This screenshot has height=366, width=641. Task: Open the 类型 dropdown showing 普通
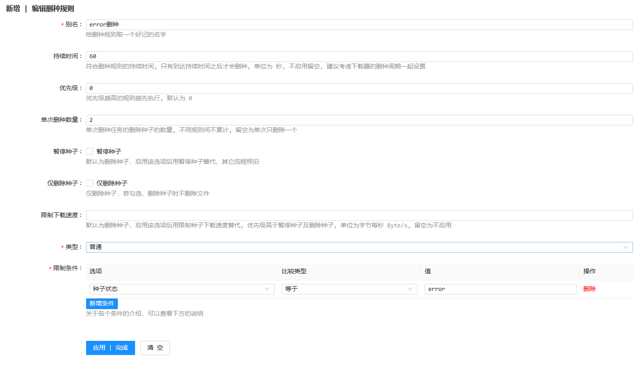[353, 247]
